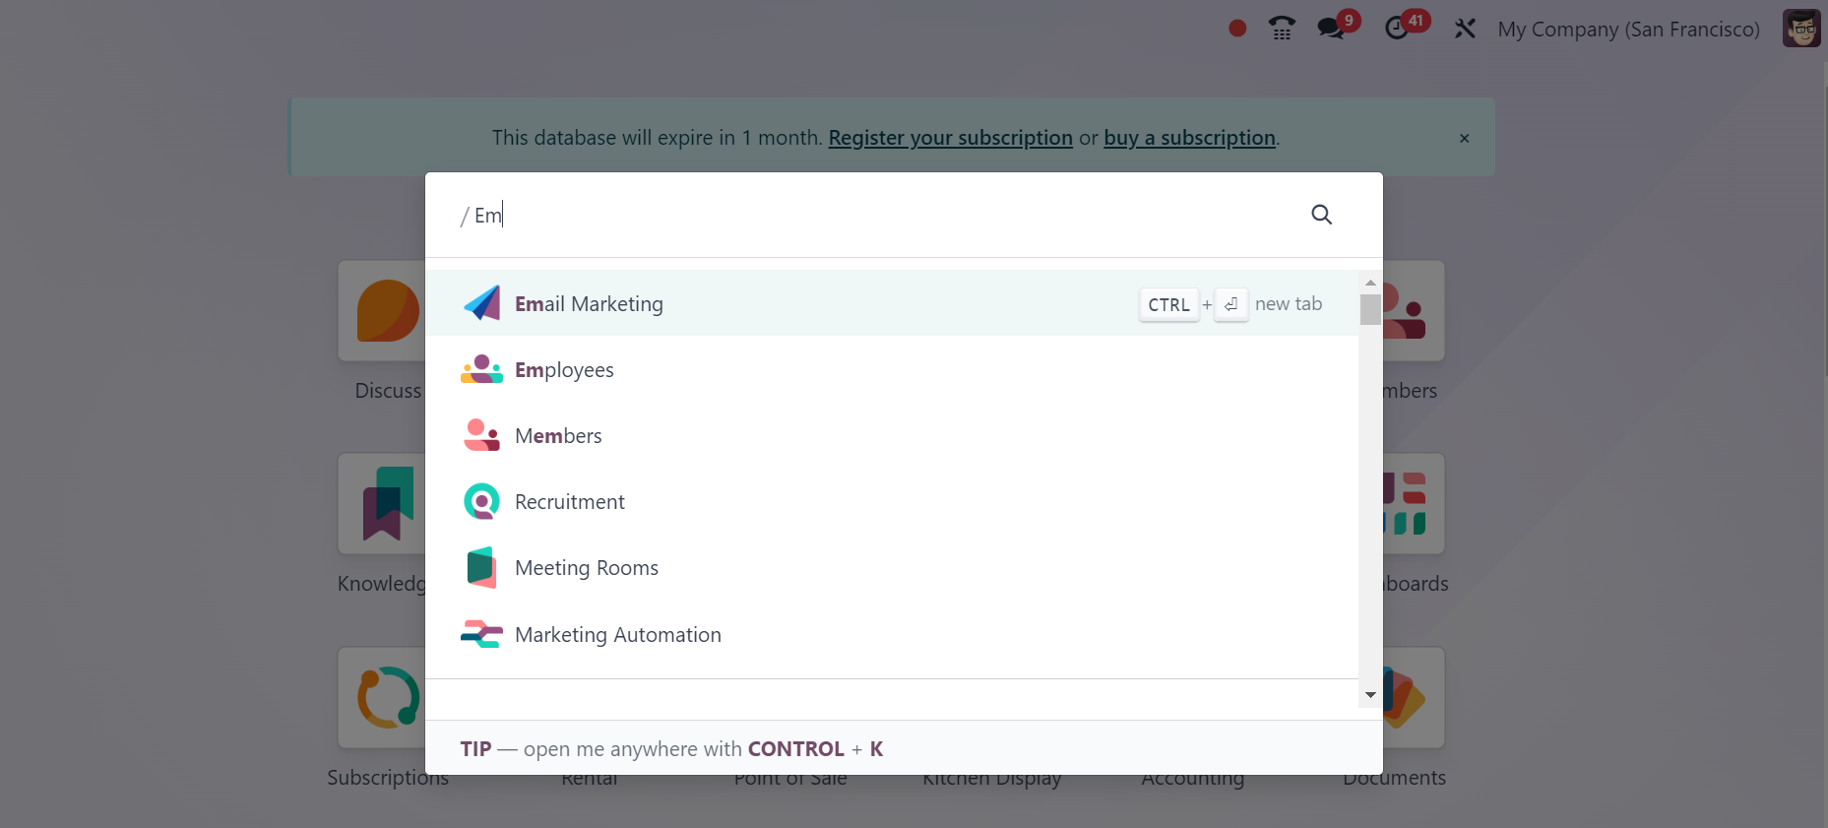Click the results scrollbar down arrow
Screen dimensions: 1828x828
coord(1370,695)
